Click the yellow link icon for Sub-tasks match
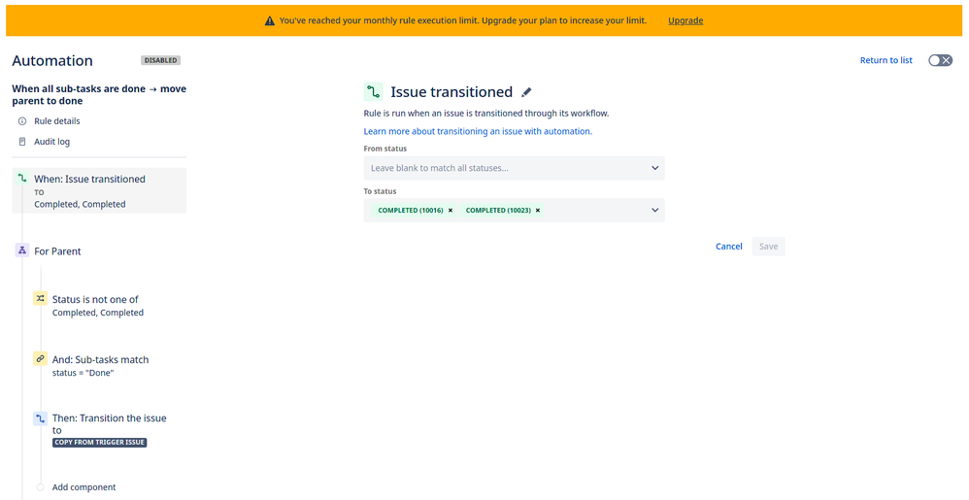The image size is (969, 500). [x=40, y=358]
